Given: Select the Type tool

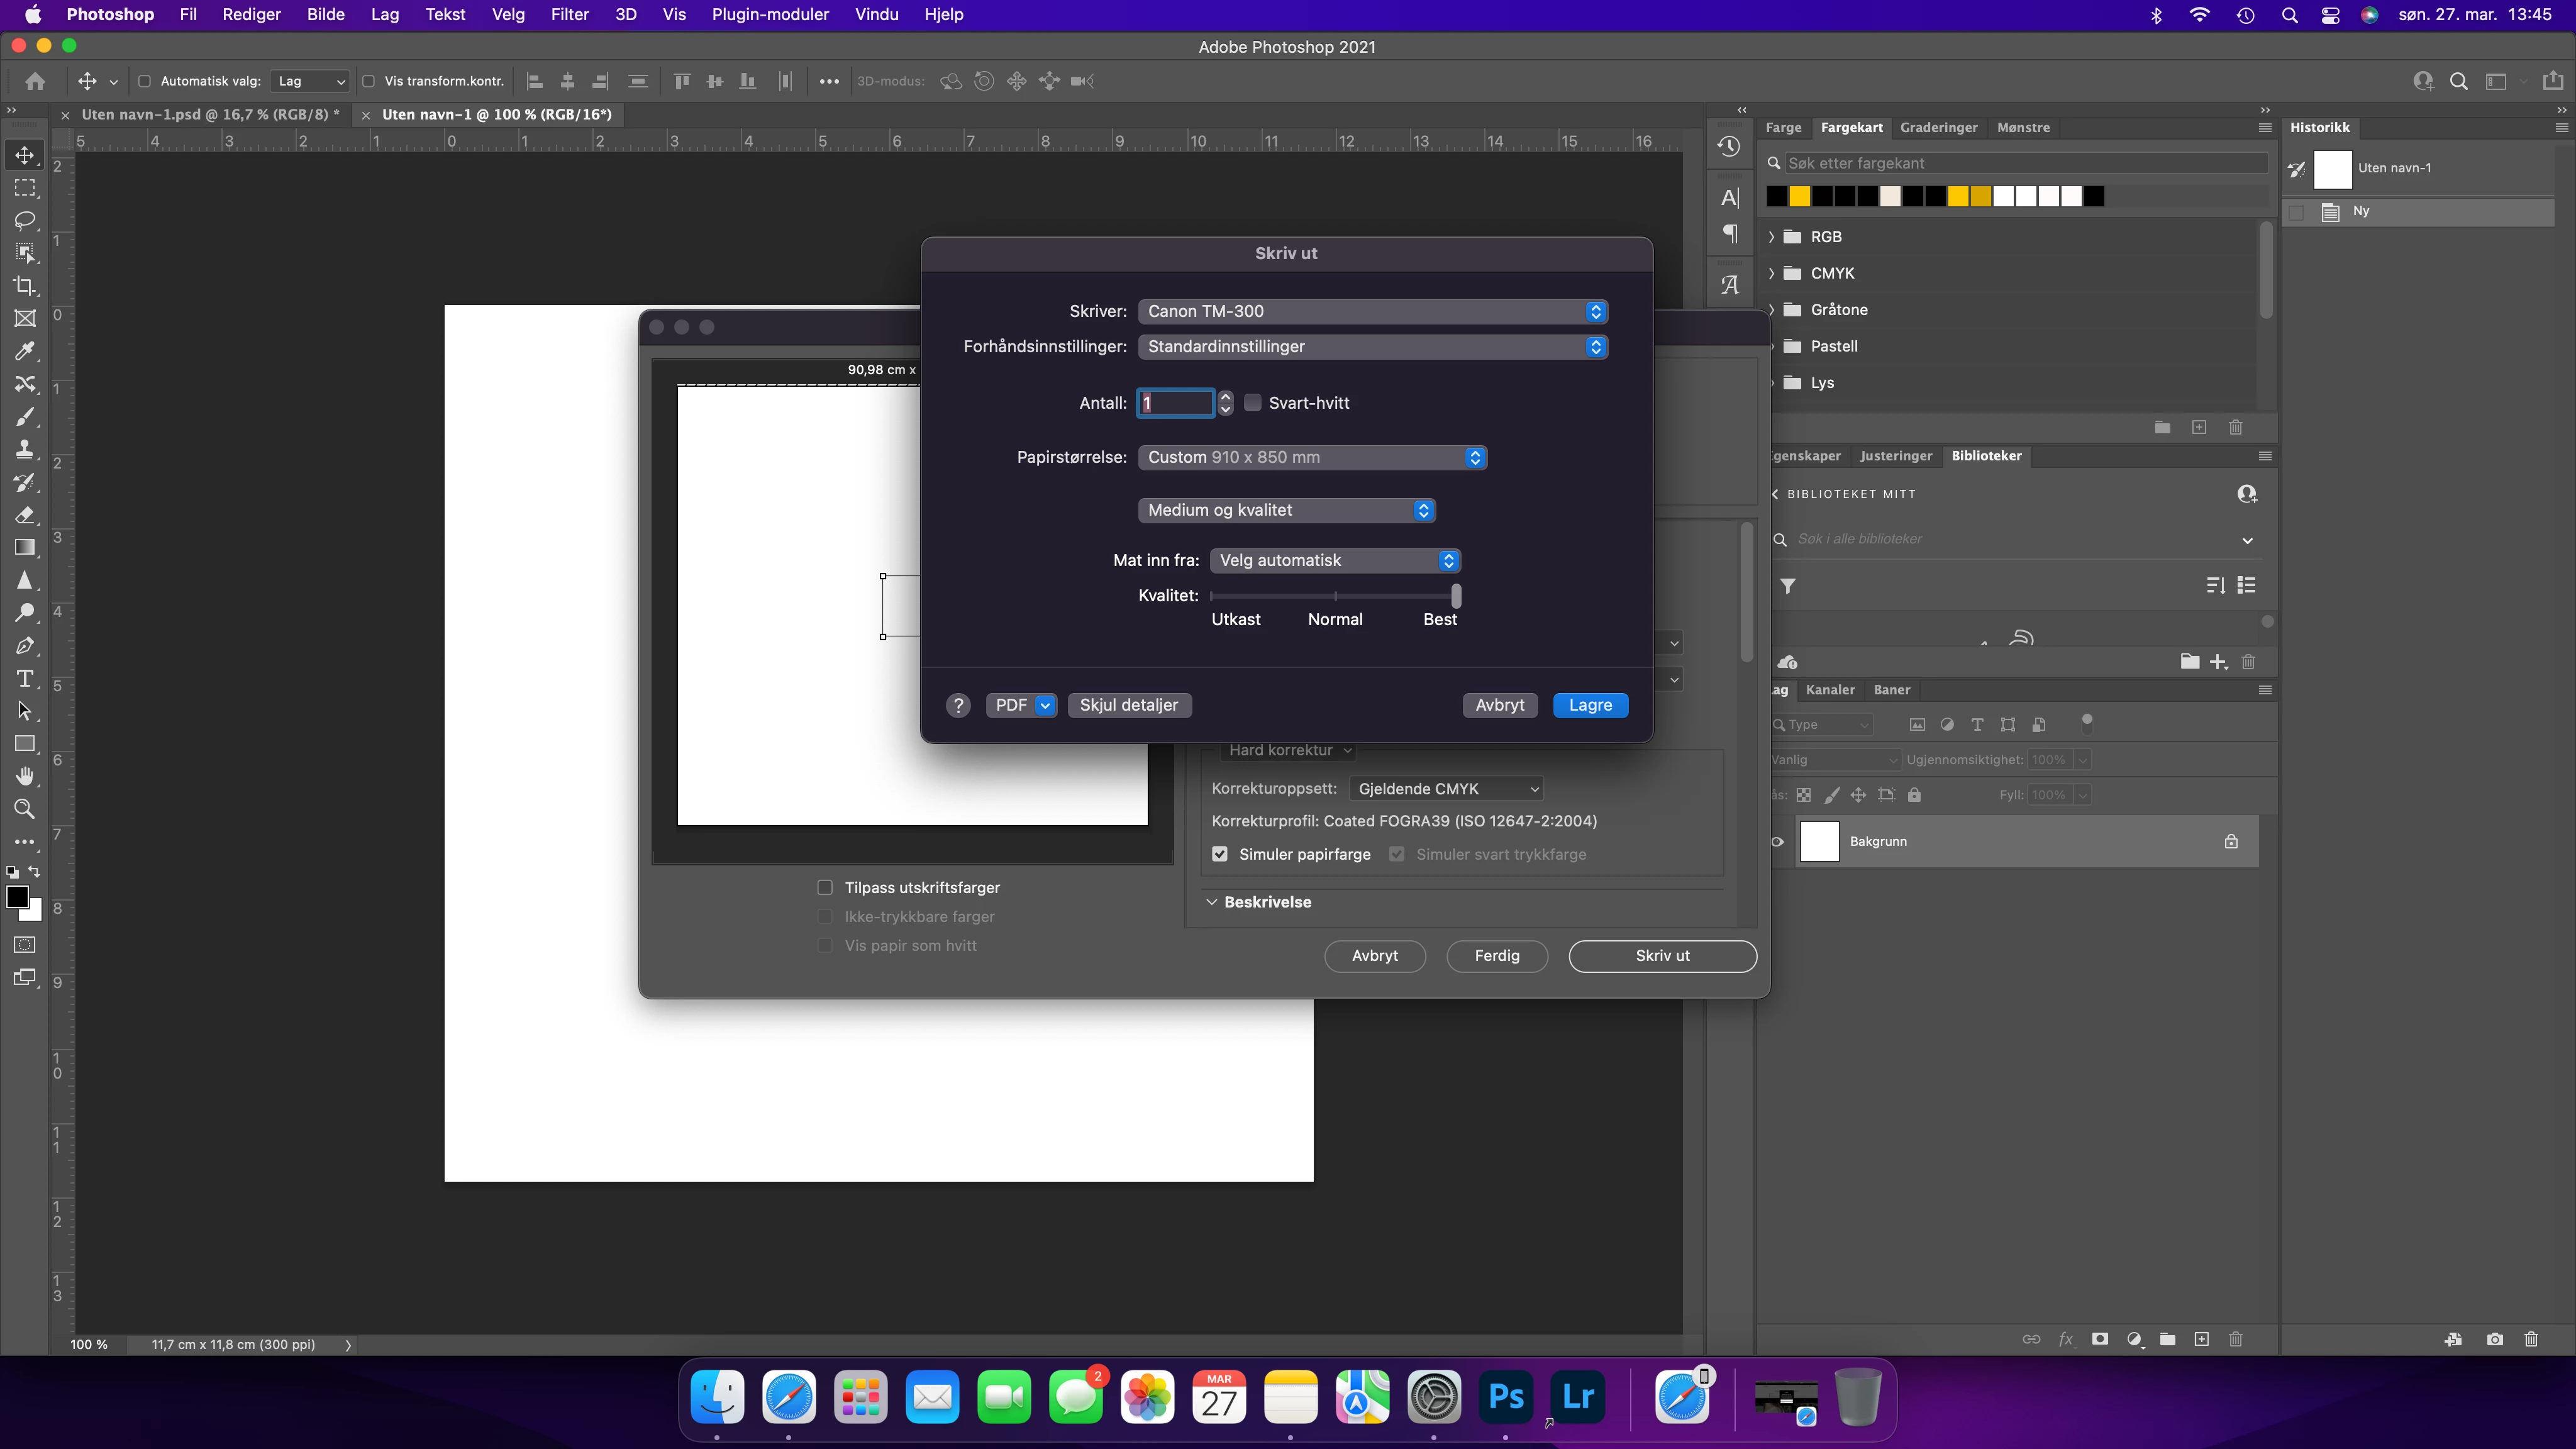Looking at the screenshot, I should (x=25, y=679).
